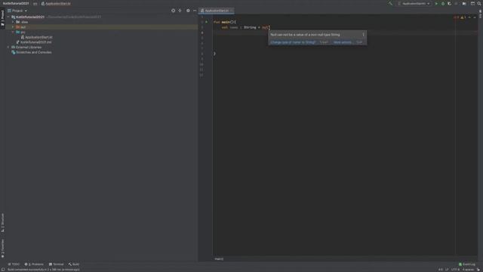The height and width of the screenshot is (272, 483).
Task: Click the locate/select opened file target icon
Action: click(173, 11)
